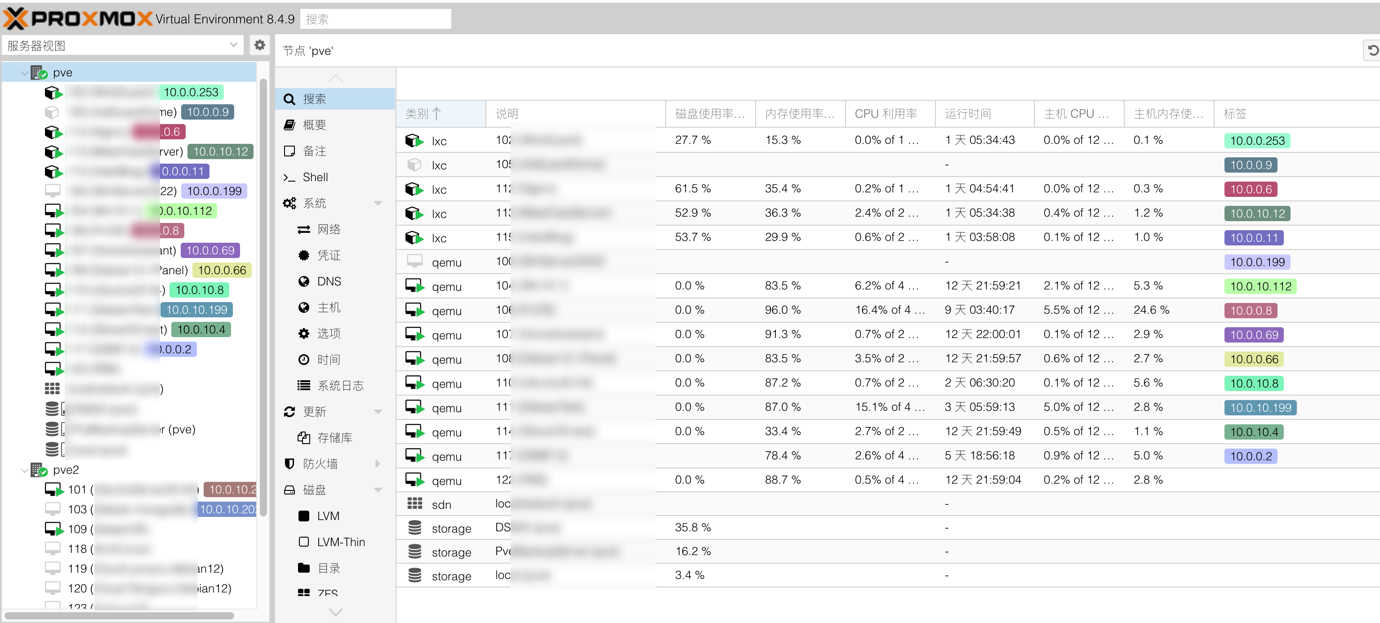Click the Proxmox logo
The image size is (1380, 623).
tap(78, 19)
